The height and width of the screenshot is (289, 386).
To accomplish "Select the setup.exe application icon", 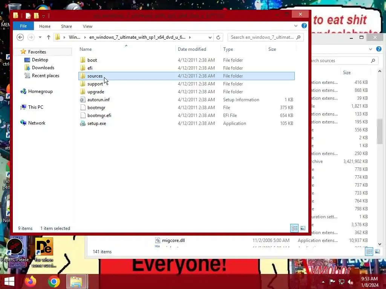I will (83, 123).
